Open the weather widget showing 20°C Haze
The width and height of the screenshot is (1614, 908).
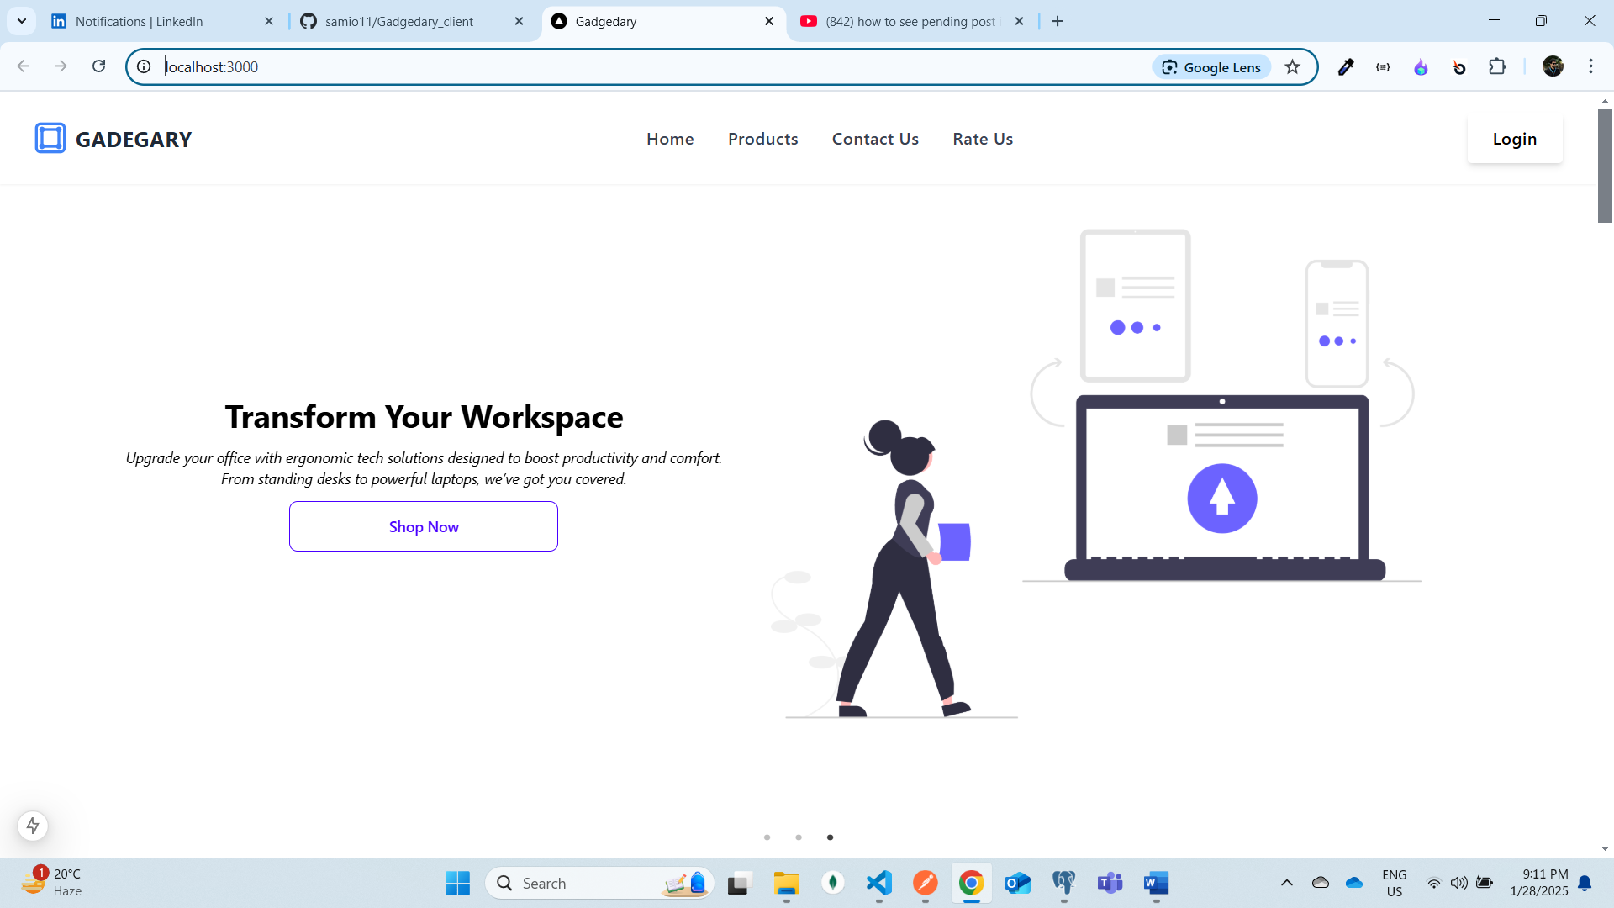tap(52, 883)
